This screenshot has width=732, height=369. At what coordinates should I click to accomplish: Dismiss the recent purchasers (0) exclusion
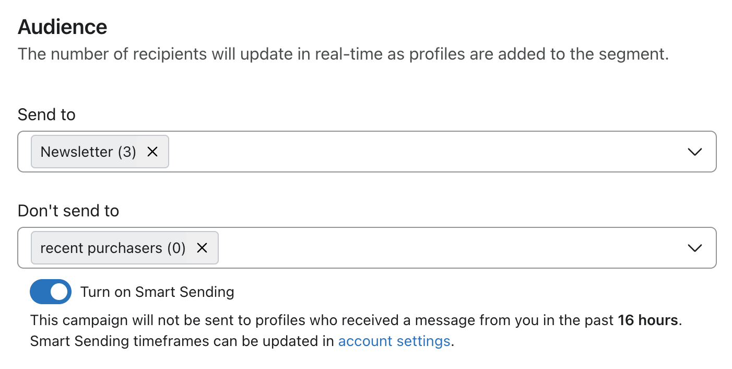pos(202,248)
